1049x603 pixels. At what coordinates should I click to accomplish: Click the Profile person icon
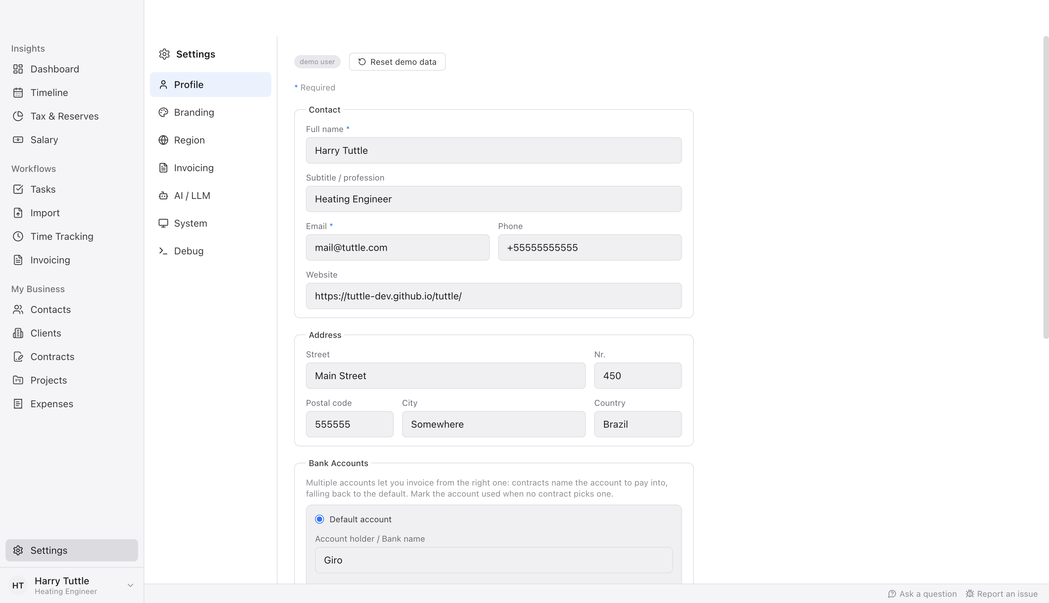pyautogui.click(x=163, y=85)
